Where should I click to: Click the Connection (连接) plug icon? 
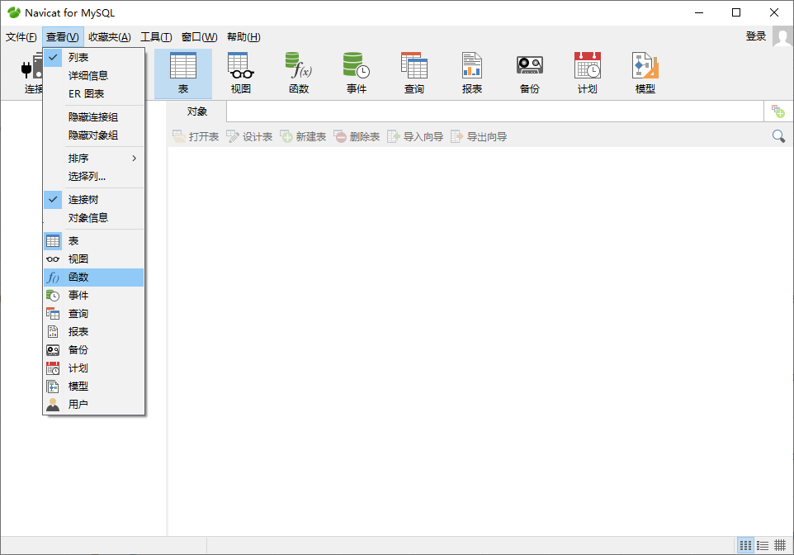click(31, 74)
